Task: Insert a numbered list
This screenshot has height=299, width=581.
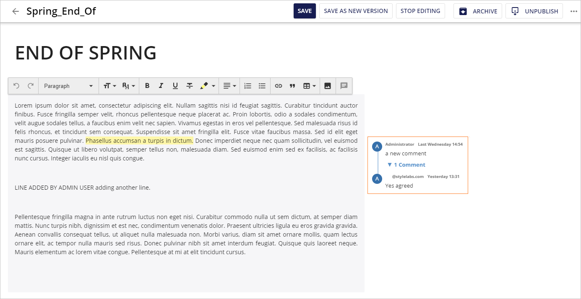Action: click(248, 86)
